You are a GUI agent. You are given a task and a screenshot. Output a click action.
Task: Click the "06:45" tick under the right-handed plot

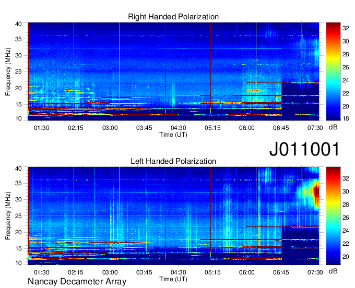pyautogui.click(x=281, y=128)
